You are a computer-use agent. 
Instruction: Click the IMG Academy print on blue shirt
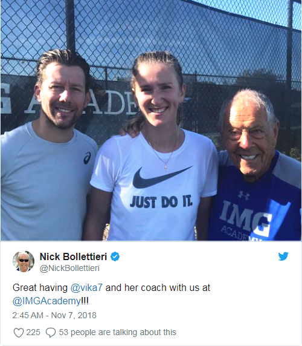click(x=246, y=222)
